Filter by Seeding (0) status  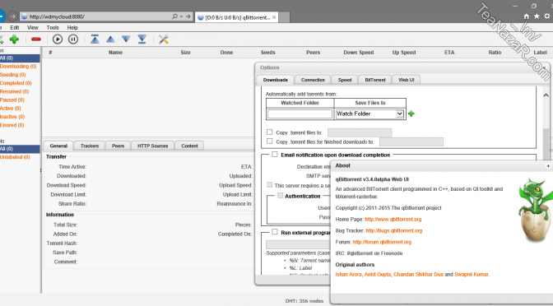click(x=12, y=75)
